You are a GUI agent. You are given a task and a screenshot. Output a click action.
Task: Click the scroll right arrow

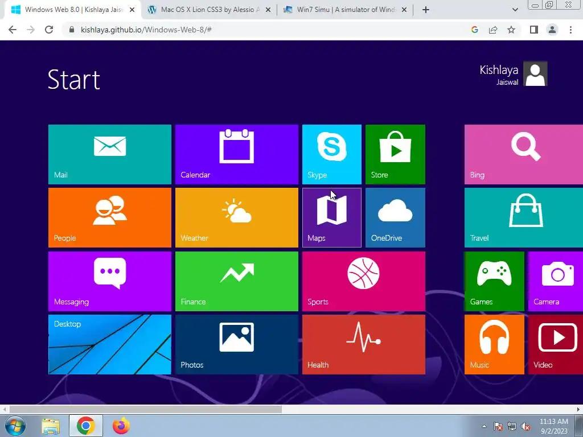click(578, 410)
